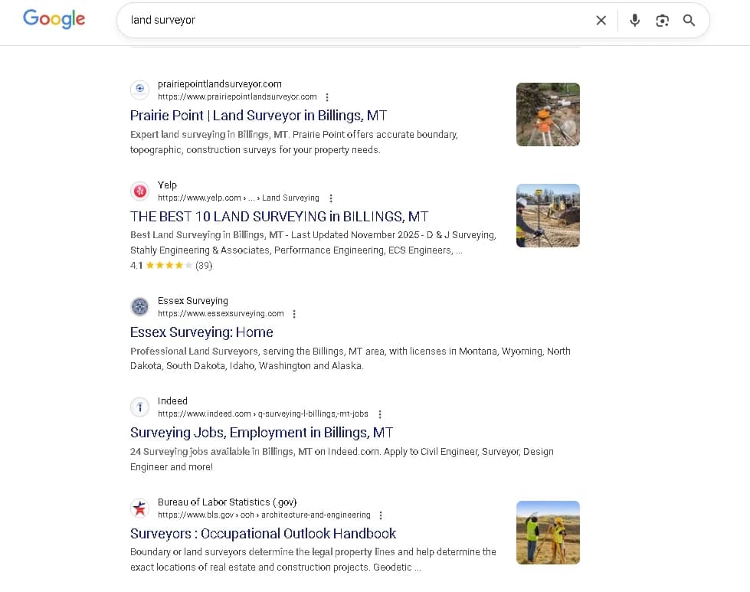
Task: Open the three-dot menu on the Yelp result
Action: [331, 198]
